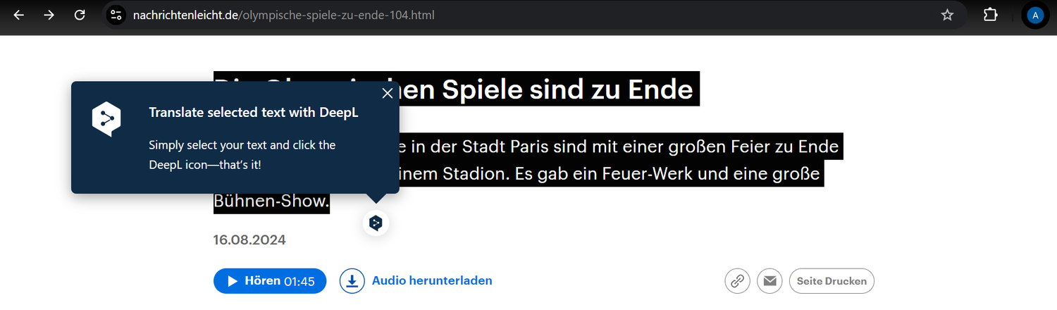The width and height of the screenshot is (1057, 310).
Task: Click the article date 16.08.2024
Action: tap(249, 240)
